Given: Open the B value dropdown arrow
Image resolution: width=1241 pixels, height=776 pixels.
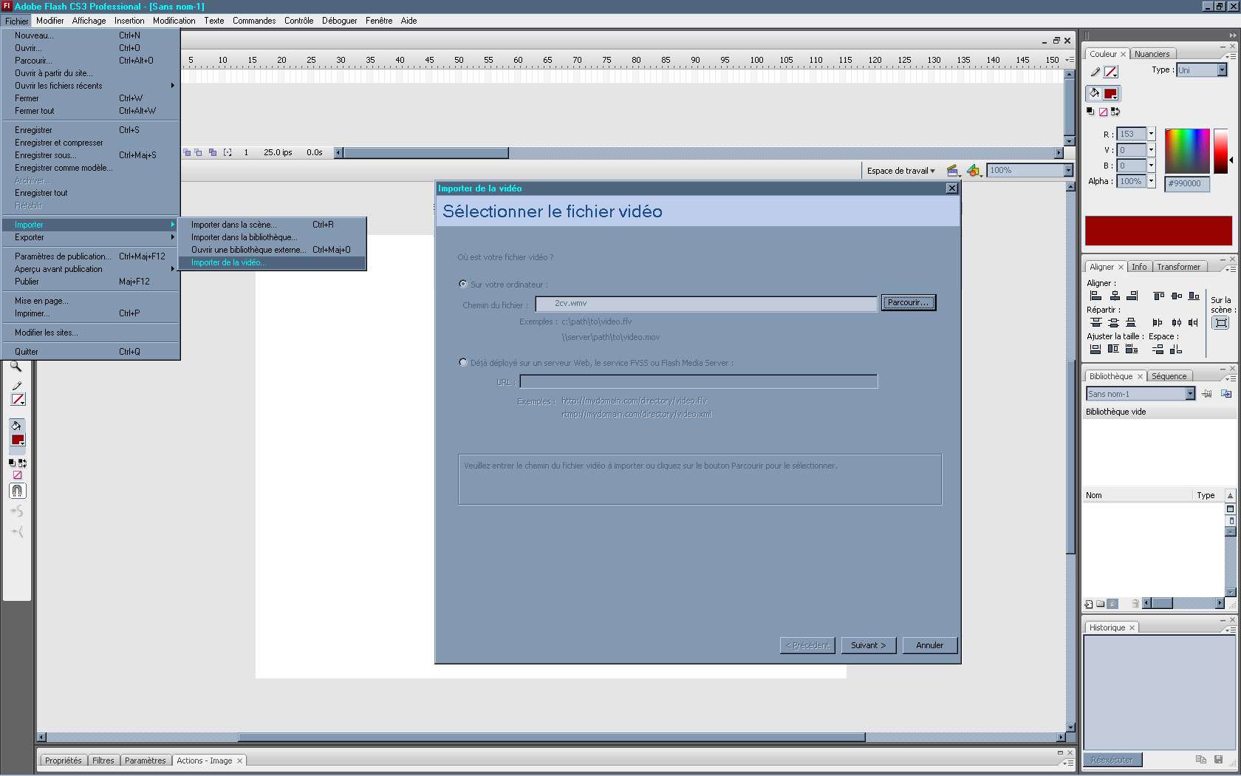Looking at the screenshot, I should point(1151,166).
